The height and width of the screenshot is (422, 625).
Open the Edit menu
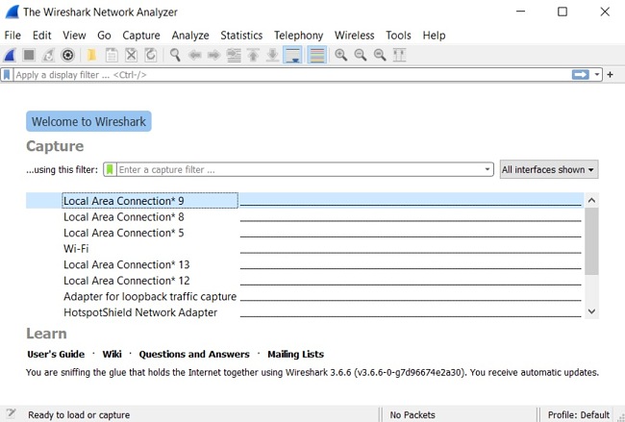tap(42, 36)
